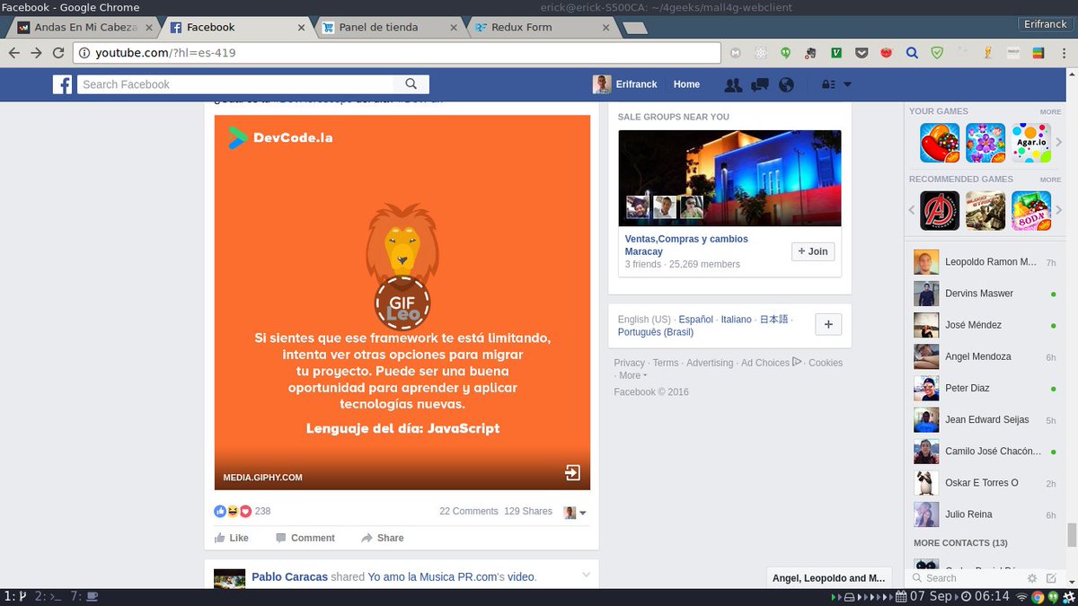Click the Evernote Web Clipper extension icon
Screen dimensions: 1078x606
[810, 53]
